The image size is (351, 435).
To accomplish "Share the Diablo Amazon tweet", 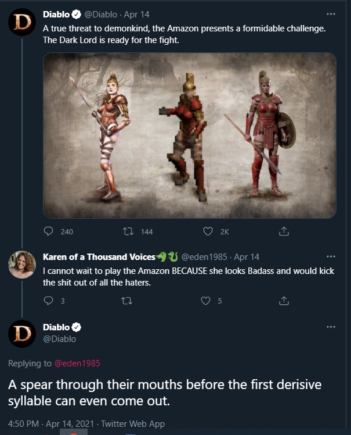I will (x=284, y=231).
